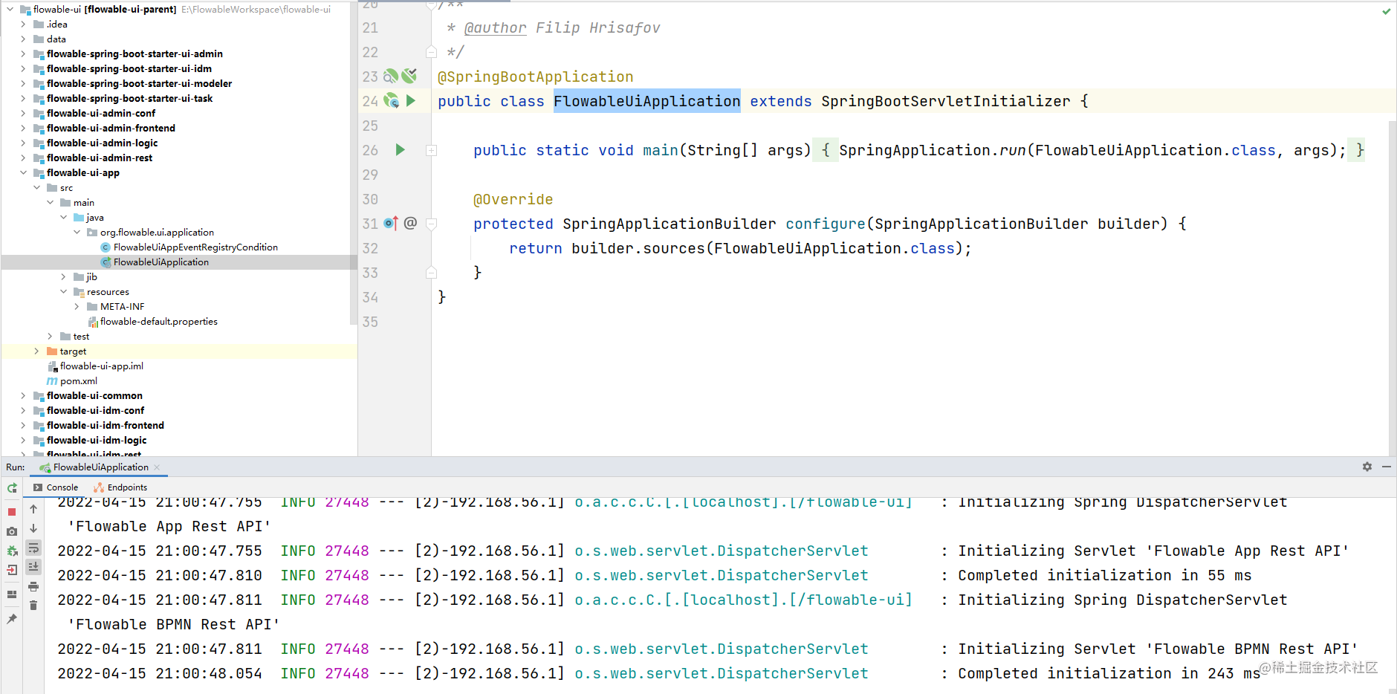Click override method gutter icon on line 31
The width and height of the screenshot is (1397, 694).
[x=391, y=223]
